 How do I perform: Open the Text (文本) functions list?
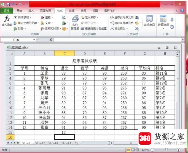47,23
